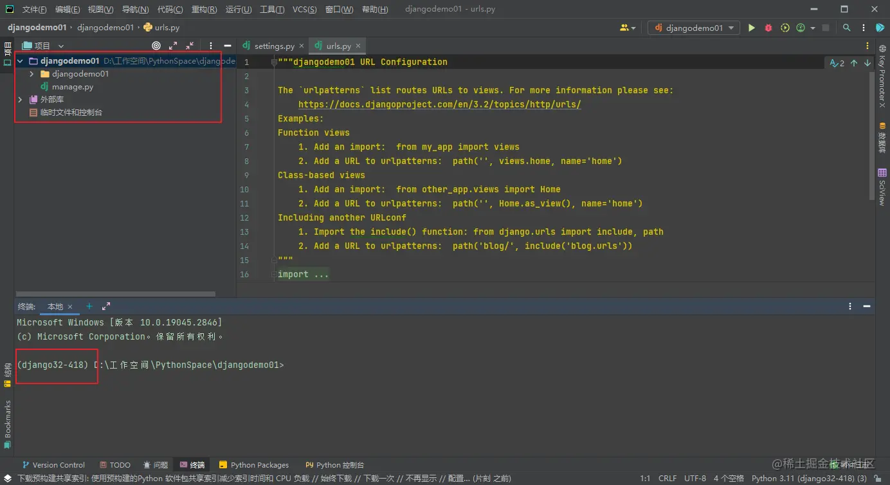This screenshot has width=890, height=485.
Task: Open the 视图(V) menu
Action: point(100,10)
